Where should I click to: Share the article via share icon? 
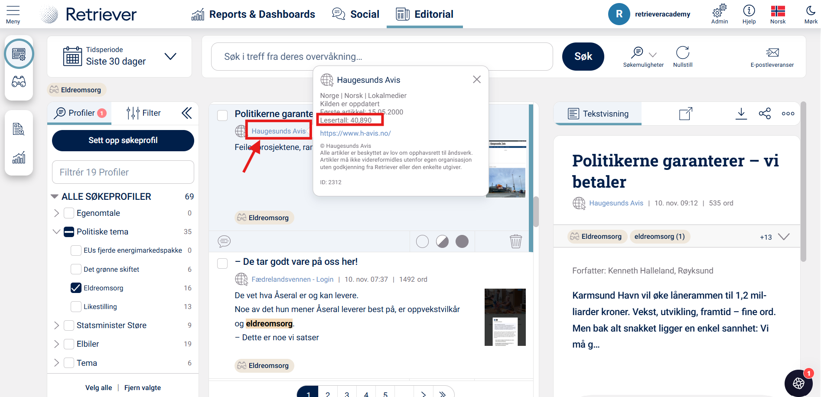[x=765, y=114]
